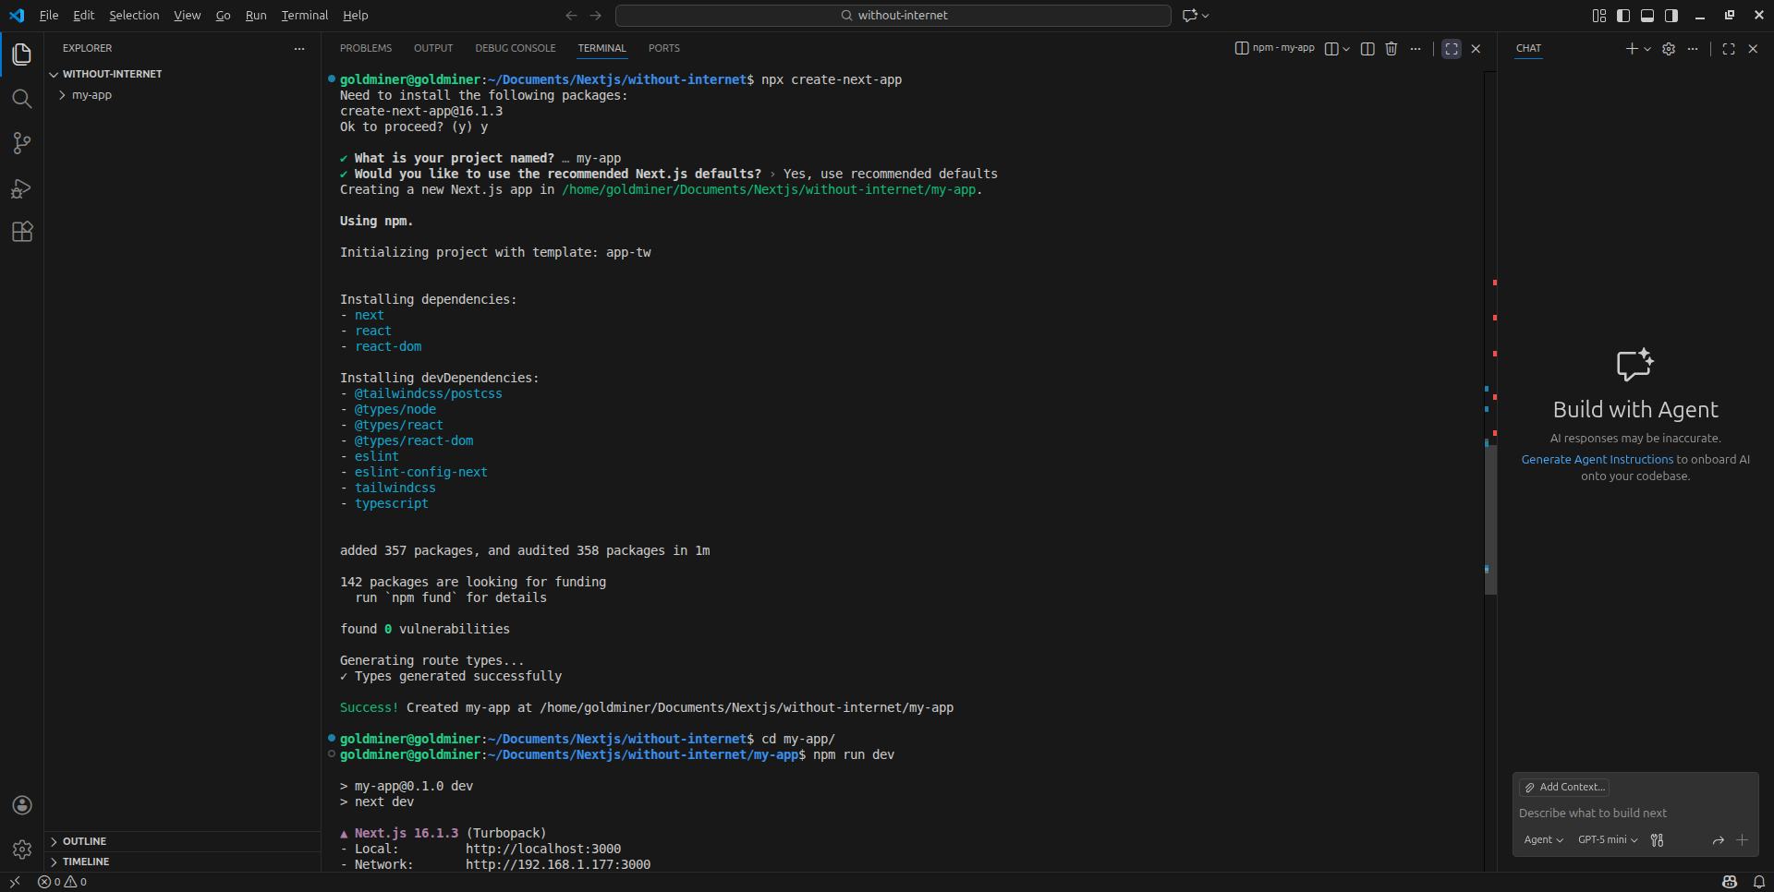Click the Configure Tools icon in chat

(x=1658, y=840)
